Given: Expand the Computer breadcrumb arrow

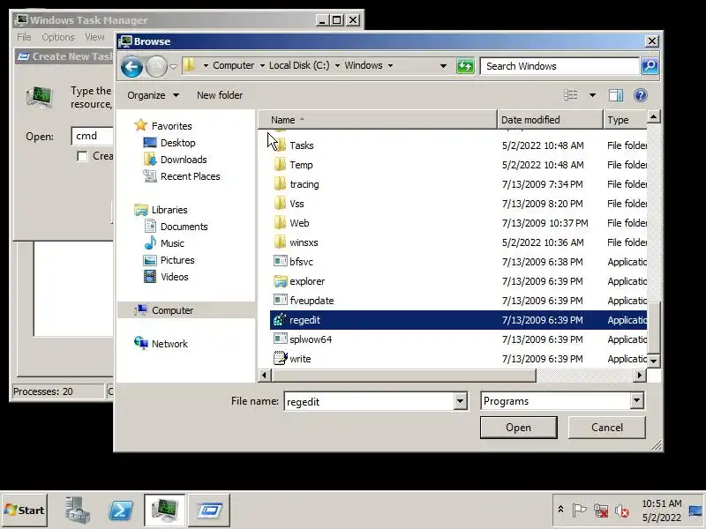Looking at the screenshot, I should click(262, 65).
